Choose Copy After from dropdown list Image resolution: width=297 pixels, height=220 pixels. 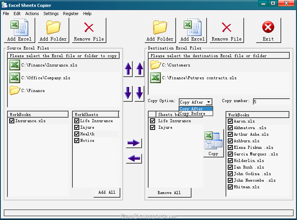196,109
